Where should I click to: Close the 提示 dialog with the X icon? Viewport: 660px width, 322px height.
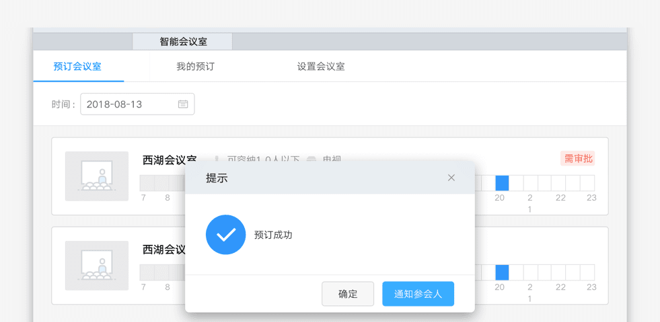[x=451, y=178]
